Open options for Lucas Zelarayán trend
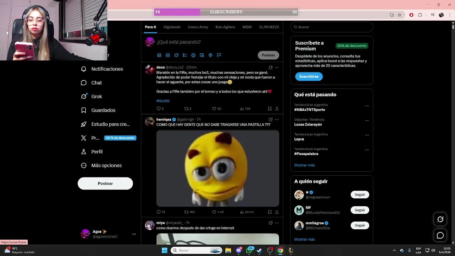The image size is (455, 256). (x=367, y=121)
